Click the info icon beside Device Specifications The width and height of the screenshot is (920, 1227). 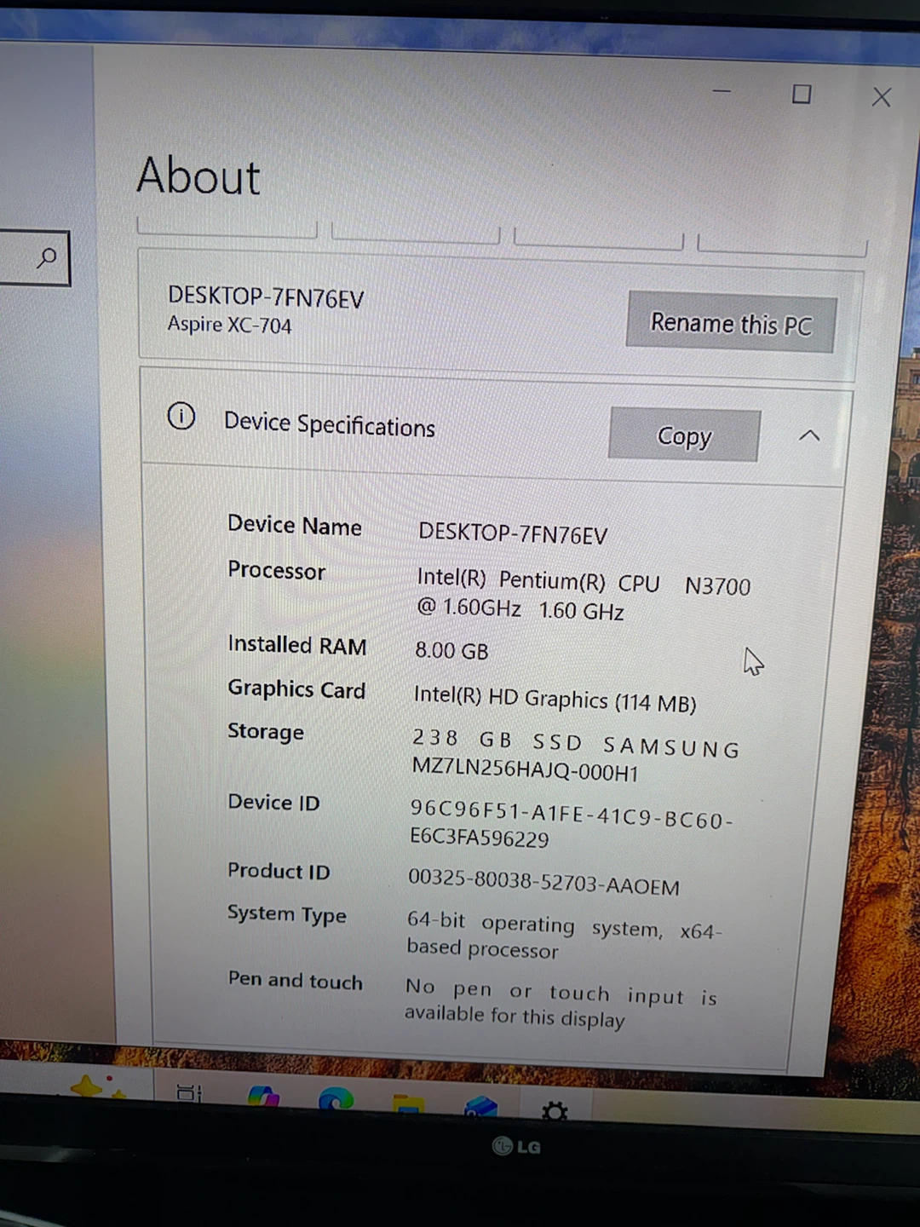[x=181, y=417]
